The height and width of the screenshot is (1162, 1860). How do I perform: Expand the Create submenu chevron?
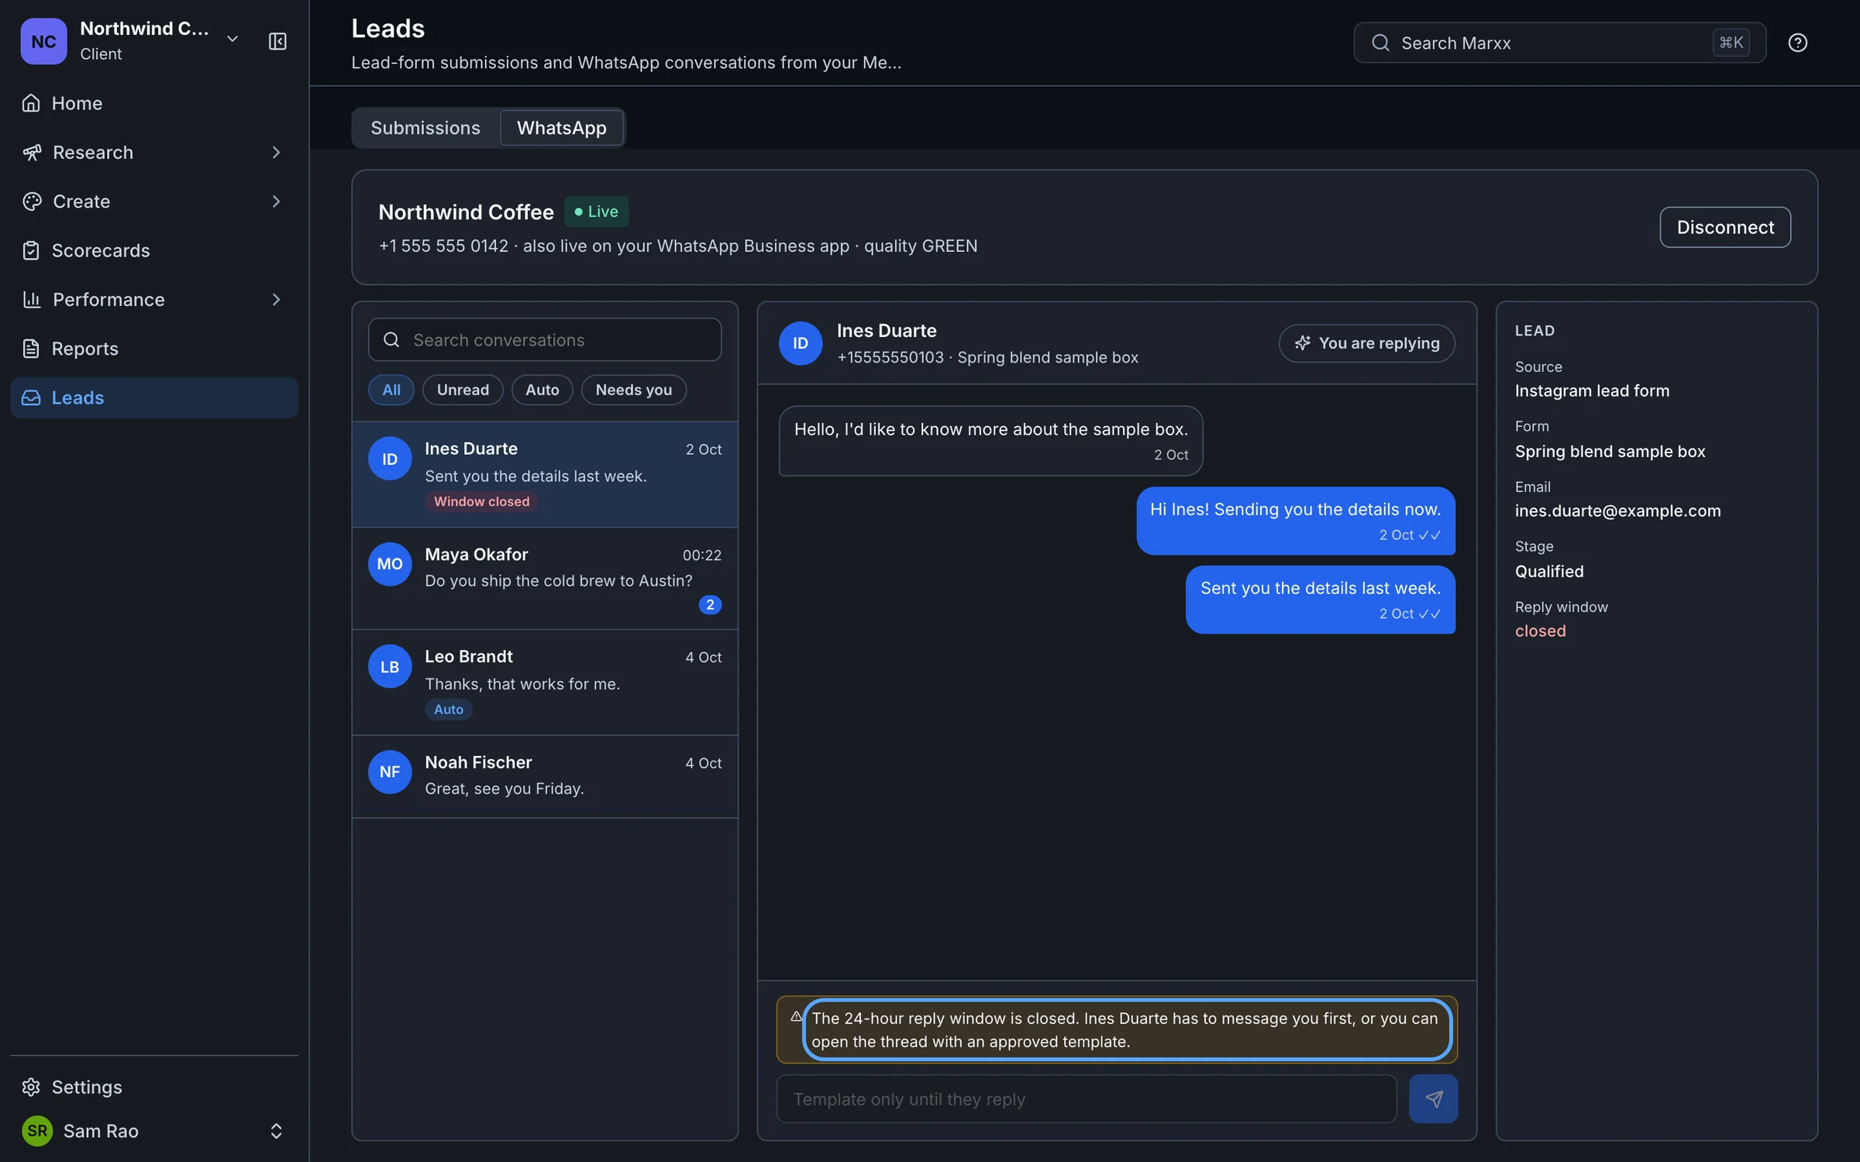276,201
